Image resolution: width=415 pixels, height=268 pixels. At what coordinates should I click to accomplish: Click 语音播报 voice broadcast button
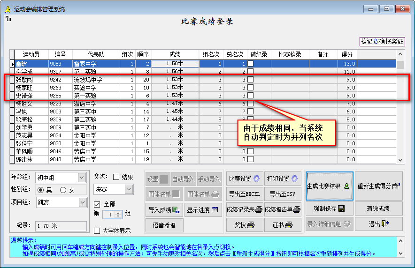(164, 225)
